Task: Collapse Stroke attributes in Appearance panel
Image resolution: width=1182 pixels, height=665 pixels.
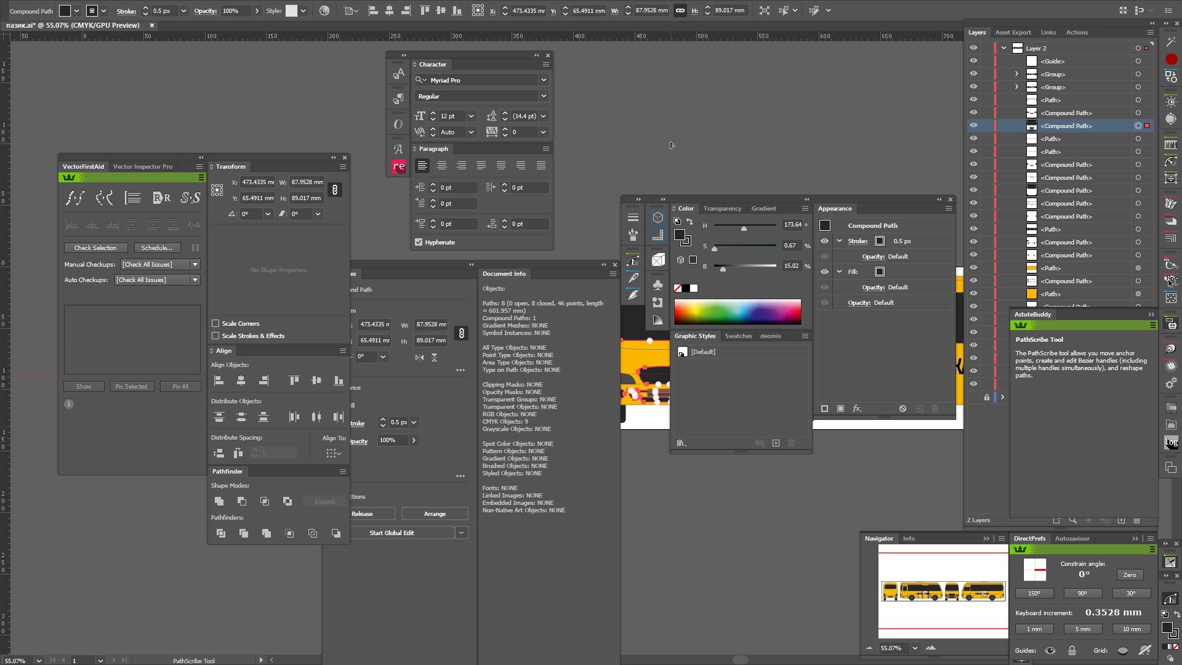Action: click(x=839, y=241)
